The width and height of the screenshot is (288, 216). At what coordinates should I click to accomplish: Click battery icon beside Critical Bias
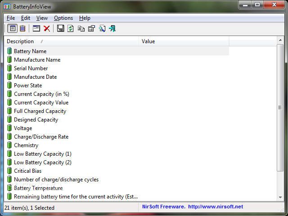click(9, 171)
